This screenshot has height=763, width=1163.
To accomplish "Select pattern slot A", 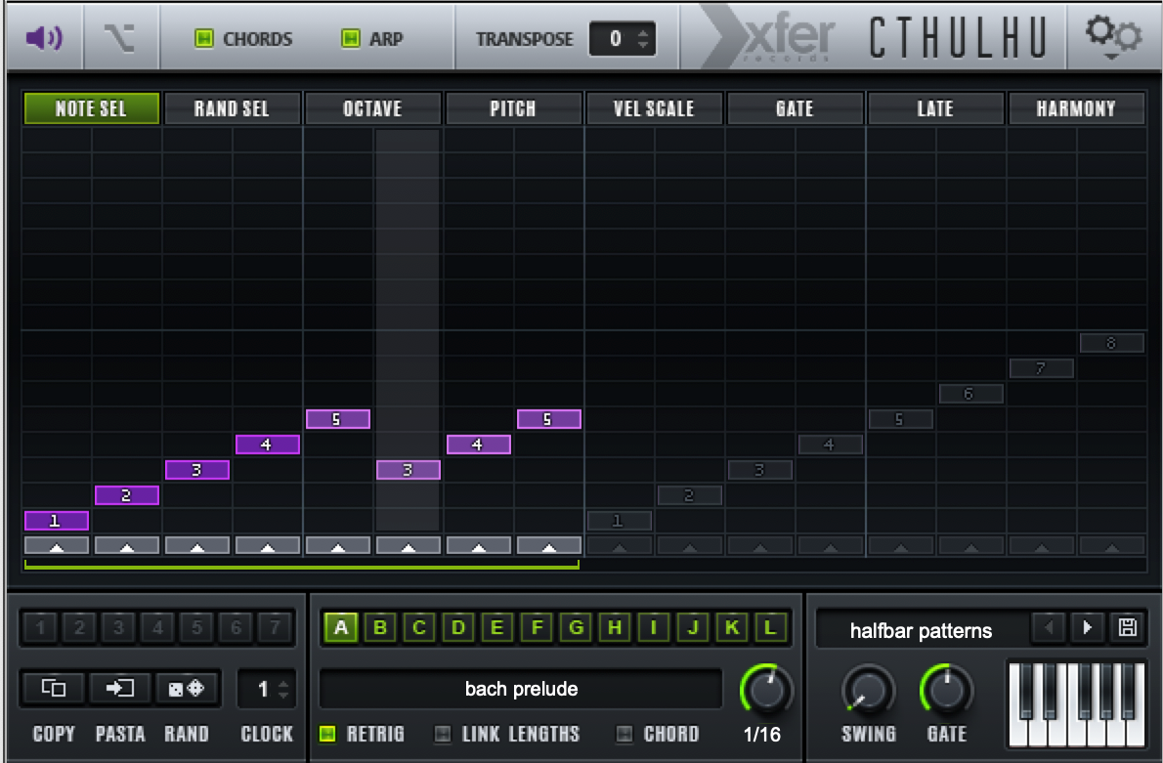I will pos(341,627).
